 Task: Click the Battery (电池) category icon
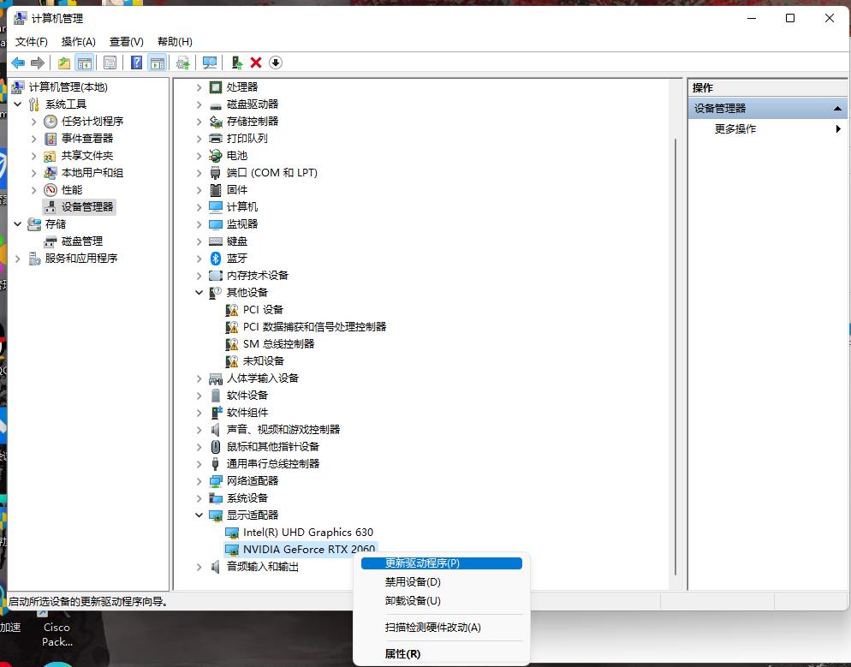click(x=216, y=156)
